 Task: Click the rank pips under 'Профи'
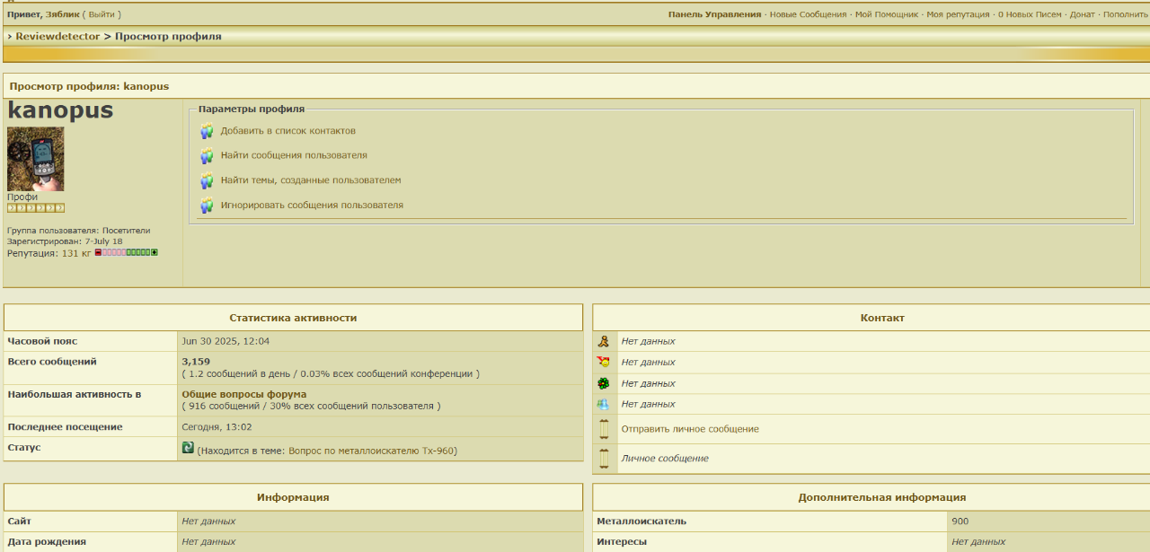(36, 208)
